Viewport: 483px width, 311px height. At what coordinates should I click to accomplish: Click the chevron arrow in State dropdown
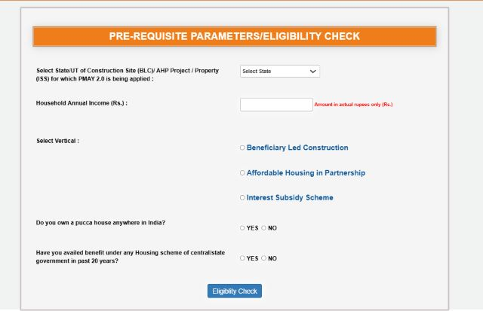312,72
